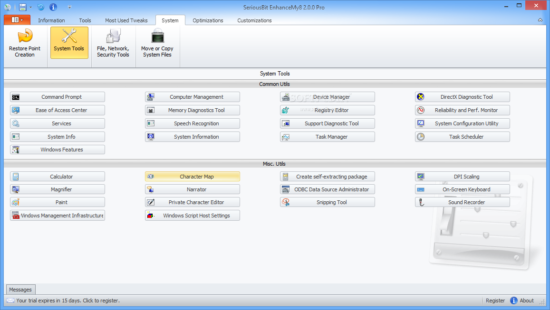The height and width of the screenshot is (310, 550).
Task: Click the Magnifier icon
Action: coord(15,189)
